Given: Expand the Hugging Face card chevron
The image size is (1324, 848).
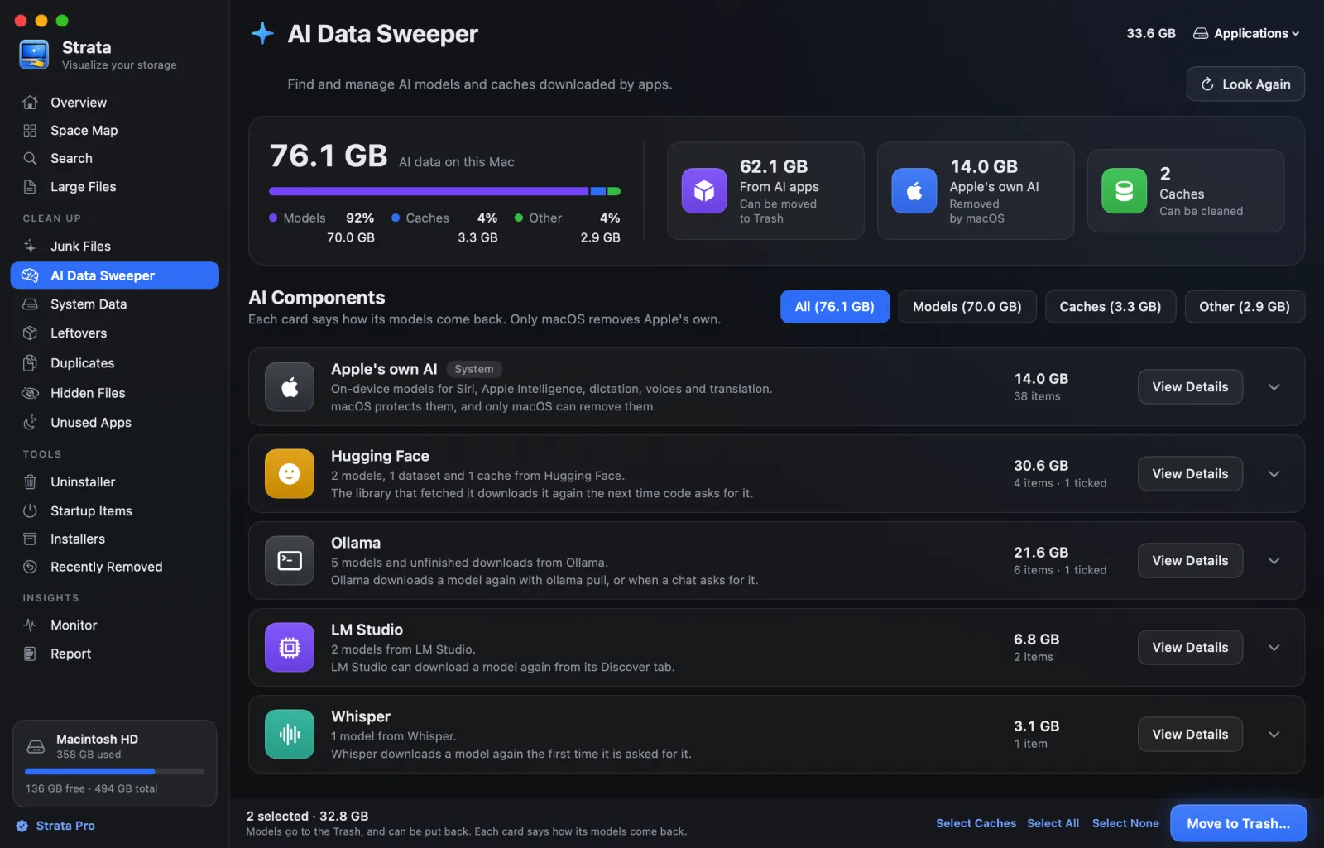Looking at the screenshot, I should point(1274,474).
